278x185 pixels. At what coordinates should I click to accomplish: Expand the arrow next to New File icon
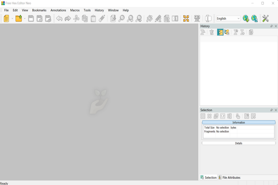tap(12, 18)
